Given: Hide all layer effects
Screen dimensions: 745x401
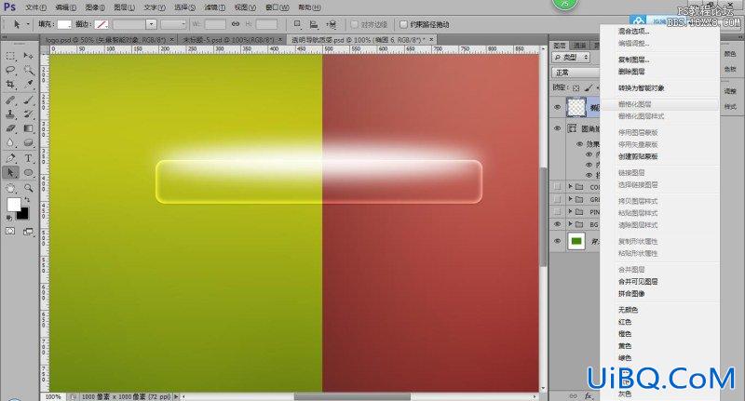Looking at the screenshot, I should click(x=579, y=144).
